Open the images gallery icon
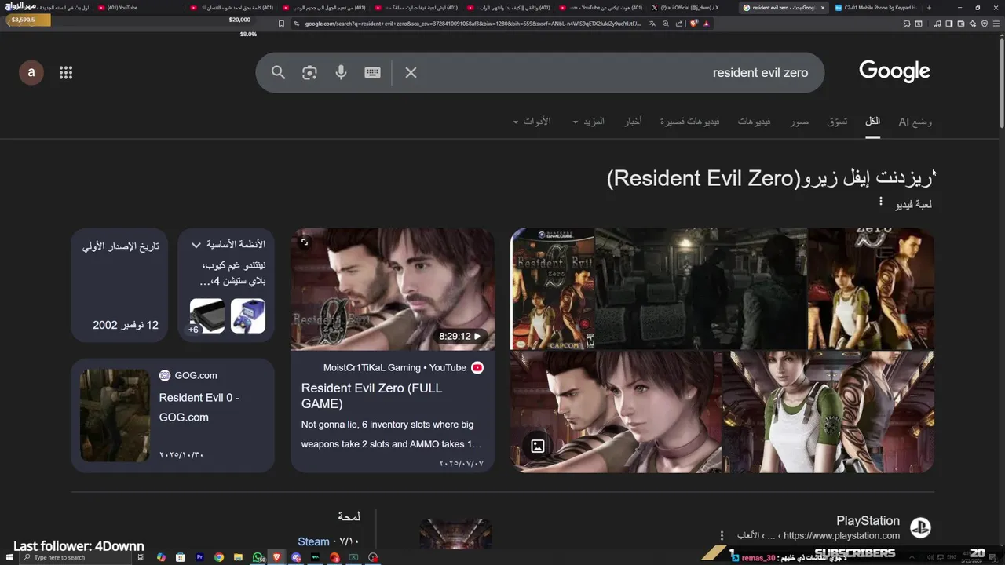This screenshot has height=565, width=1005. coord(538,447)
